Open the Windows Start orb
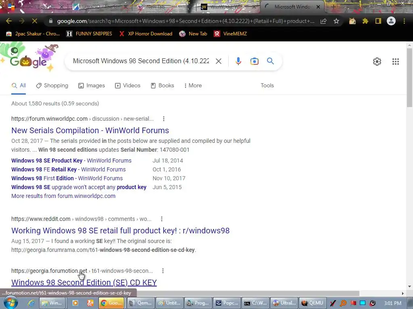The image size is (413, 309). pos(11,303)
